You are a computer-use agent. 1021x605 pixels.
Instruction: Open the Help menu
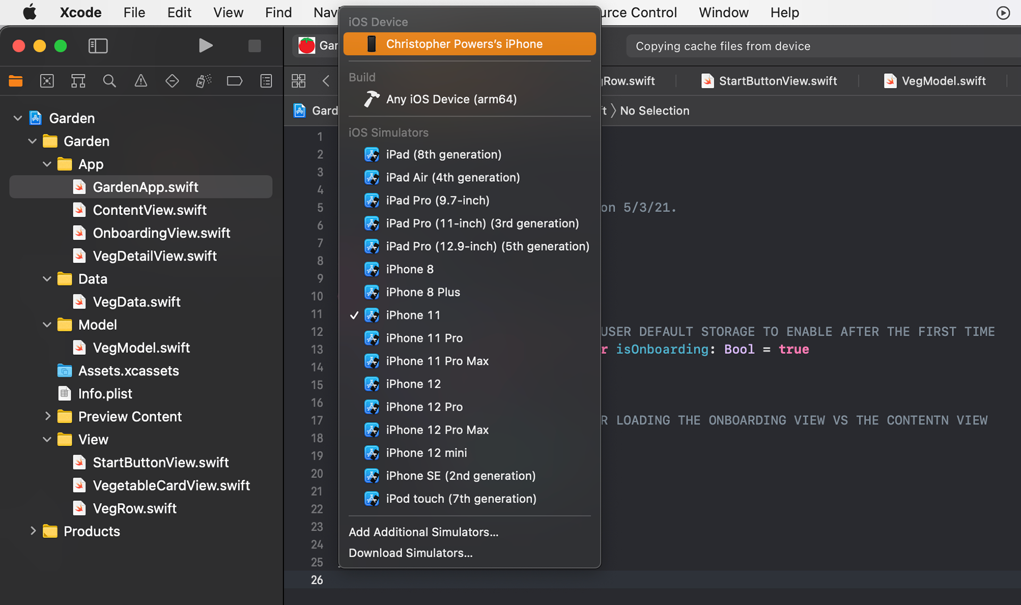784,12
